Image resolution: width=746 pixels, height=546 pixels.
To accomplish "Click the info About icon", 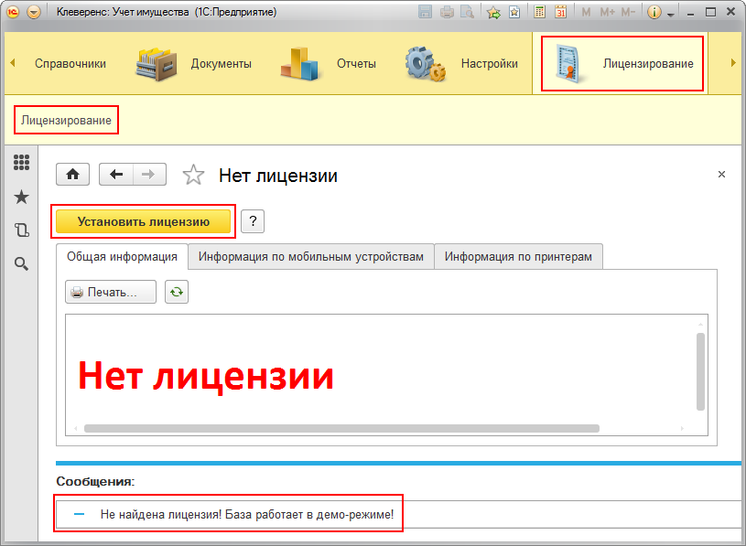I will 654,12.
